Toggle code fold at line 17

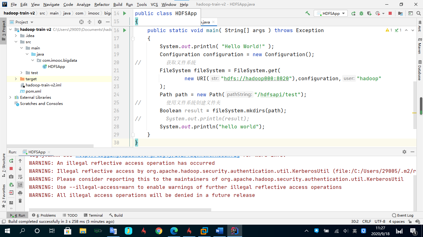133,39
